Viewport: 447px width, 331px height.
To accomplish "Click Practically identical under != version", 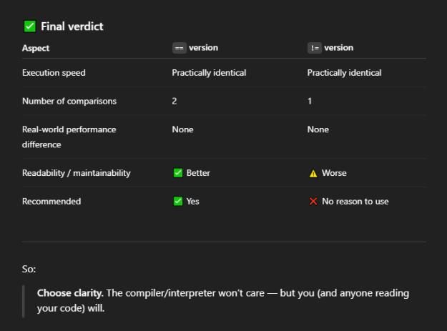I will [345, 73].
